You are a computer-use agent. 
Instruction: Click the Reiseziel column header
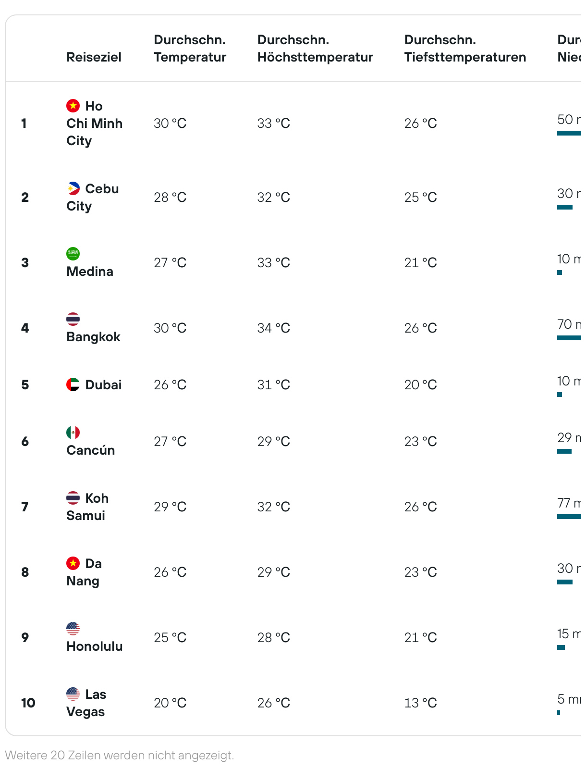(x=94, y=57)
